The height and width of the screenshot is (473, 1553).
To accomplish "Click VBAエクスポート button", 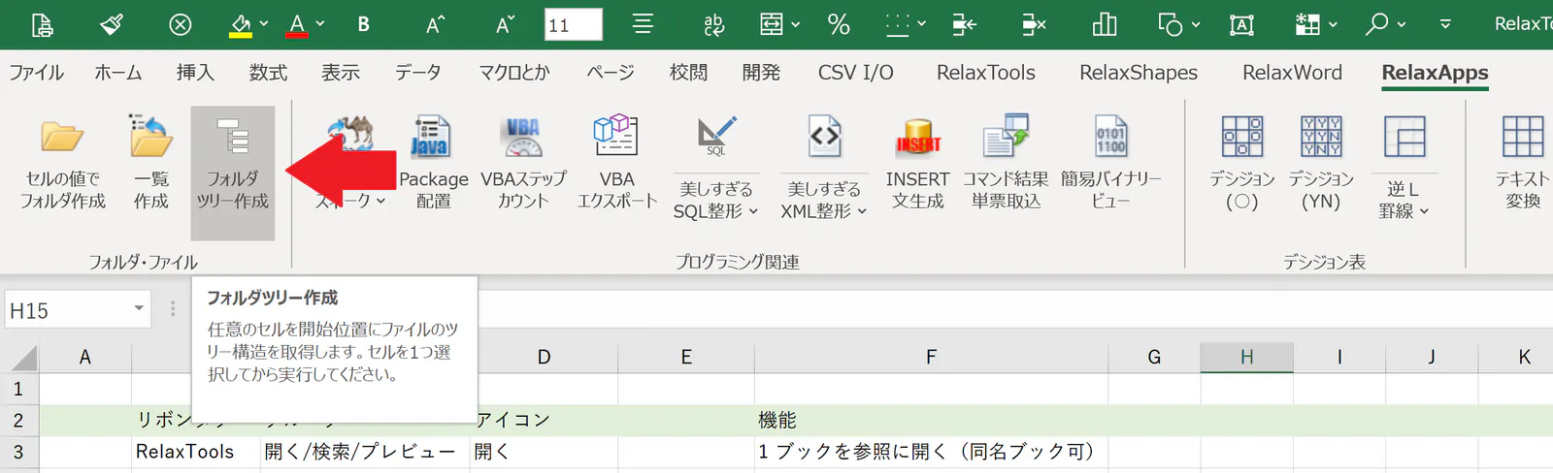I will 617,163.
